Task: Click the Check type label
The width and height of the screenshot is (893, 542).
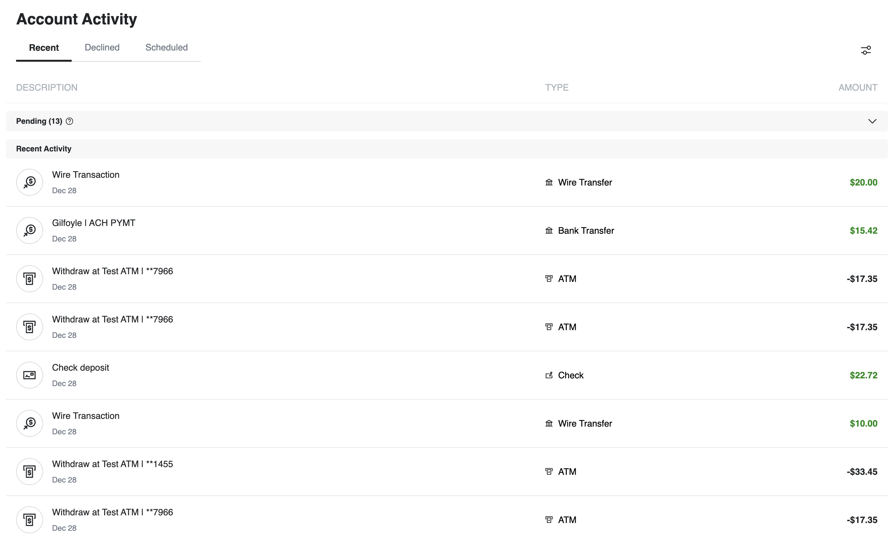Action: pyautogui.click(x=571, y=375)
